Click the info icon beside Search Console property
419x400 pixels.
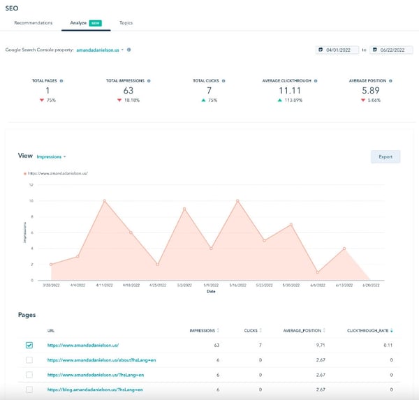[129, 50]
